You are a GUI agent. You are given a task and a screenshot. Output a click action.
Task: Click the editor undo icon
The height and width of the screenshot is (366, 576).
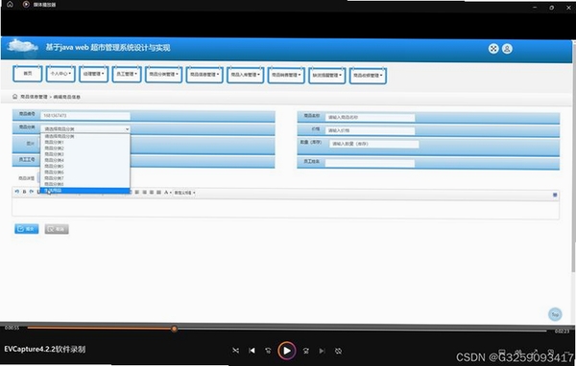point(17,192)
